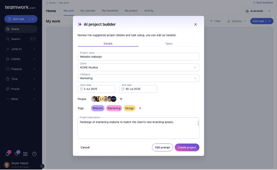The image size is (277, 170).
Task: Click the Filter button
Action: [215, 21]
